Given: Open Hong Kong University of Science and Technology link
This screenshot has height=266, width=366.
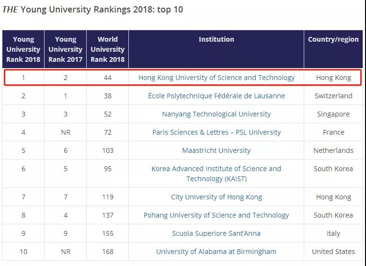Looking at the screenshot, I should coord(217,78).
